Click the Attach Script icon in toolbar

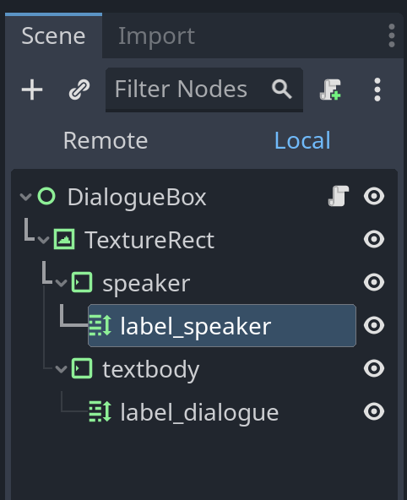click(x=330, y=90)
